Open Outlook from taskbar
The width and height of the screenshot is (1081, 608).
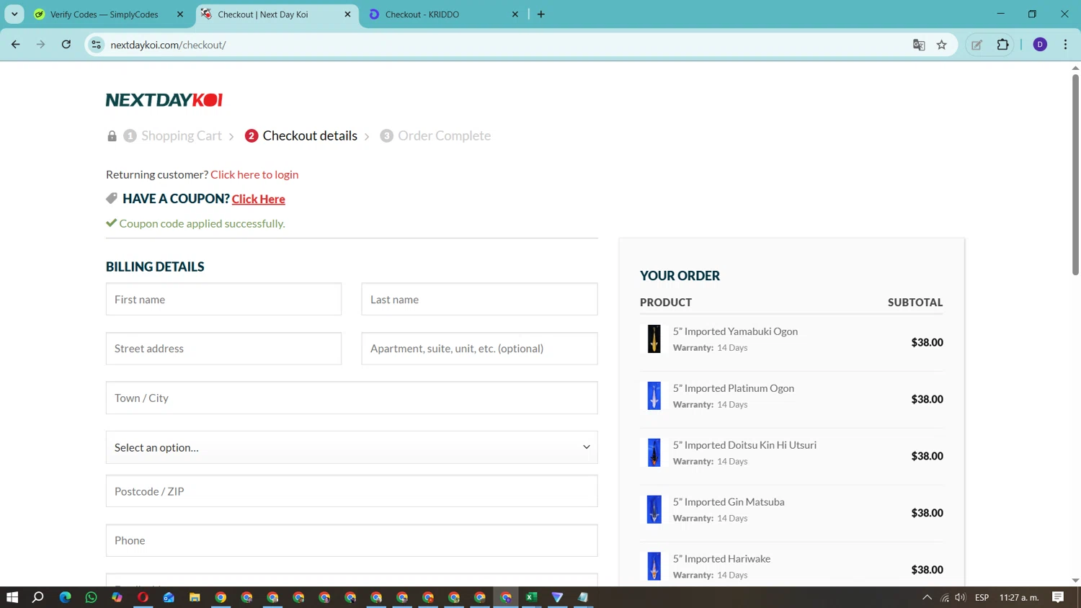169,597
